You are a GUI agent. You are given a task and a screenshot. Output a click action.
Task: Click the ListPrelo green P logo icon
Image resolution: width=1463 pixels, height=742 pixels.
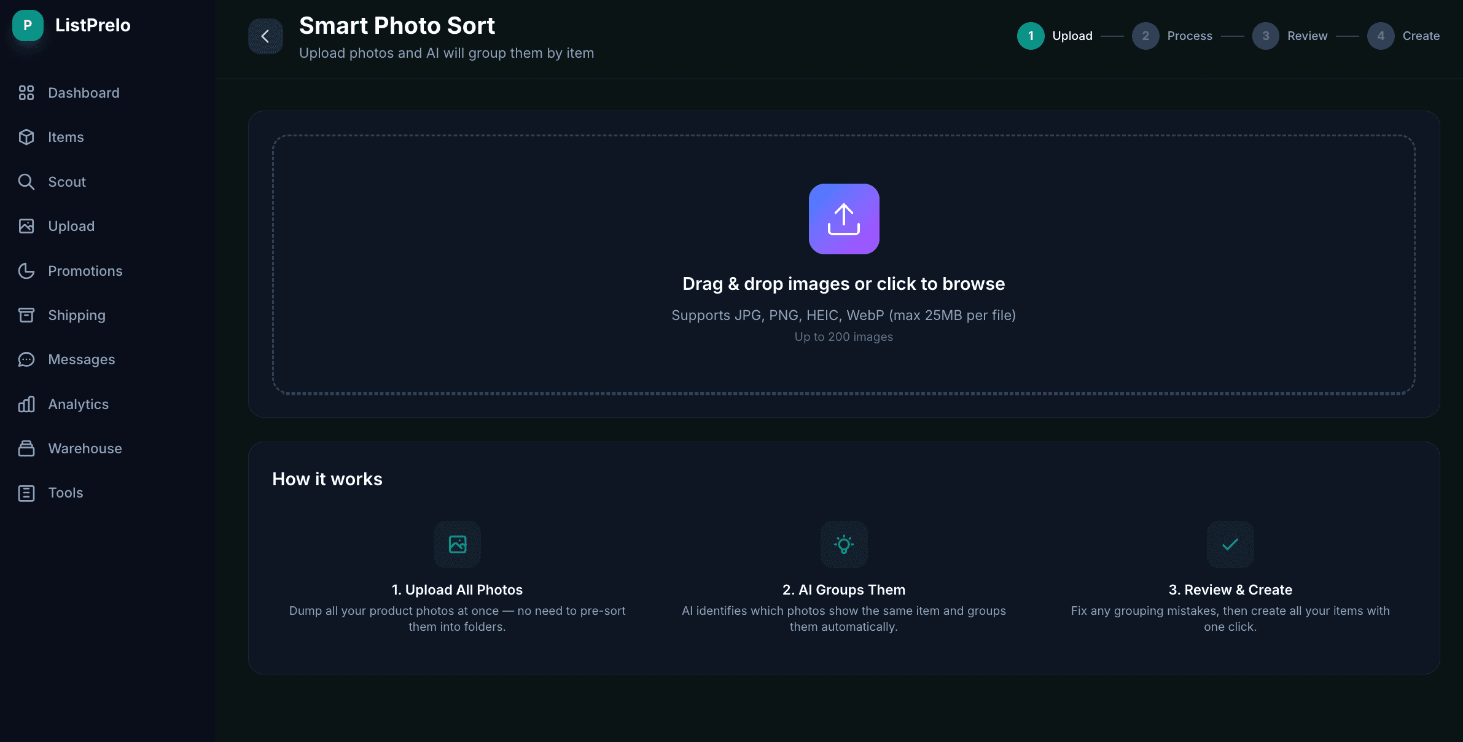pyautogui.click(x=28, y=25)
